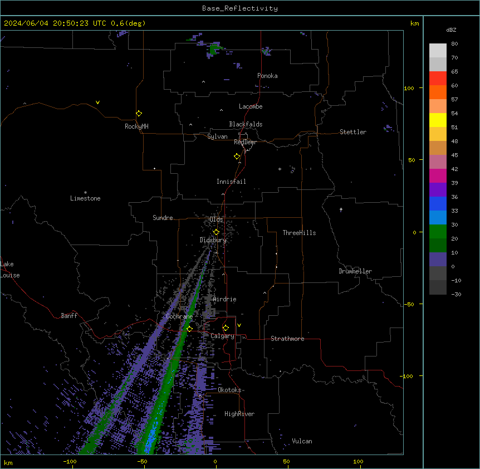Click the Blackfalds city label
480x469 pixels.
pos(246,124)
